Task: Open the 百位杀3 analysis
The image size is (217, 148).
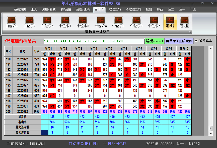Action: [47, 22]
